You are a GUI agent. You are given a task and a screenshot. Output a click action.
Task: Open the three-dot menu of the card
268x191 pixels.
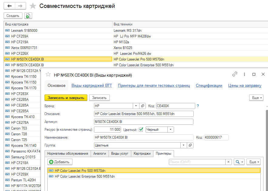click(244, 74)
